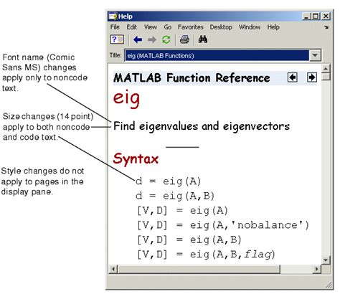This screenshot has width=340, height=294.
Task: Reload the page with the green refresh icon
Action: tap(166, 39)
